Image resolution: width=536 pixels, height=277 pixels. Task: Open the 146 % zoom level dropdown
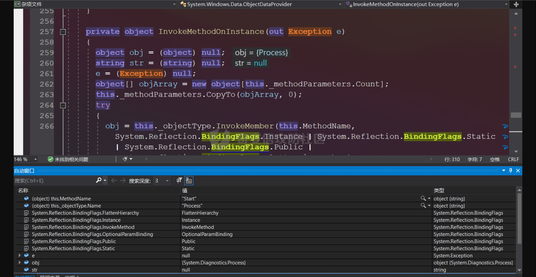[x=35, y=159]
